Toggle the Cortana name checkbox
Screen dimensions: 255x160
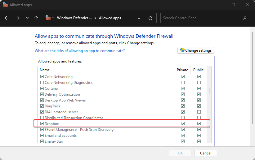coord(42,88)
